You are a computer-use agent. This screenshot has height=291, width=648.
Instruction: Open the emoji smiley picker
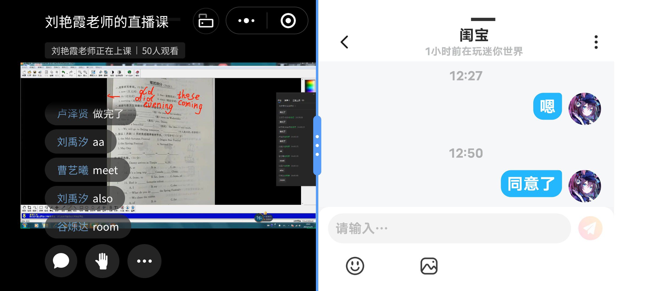pyautogui.click(x=355, y=266)
